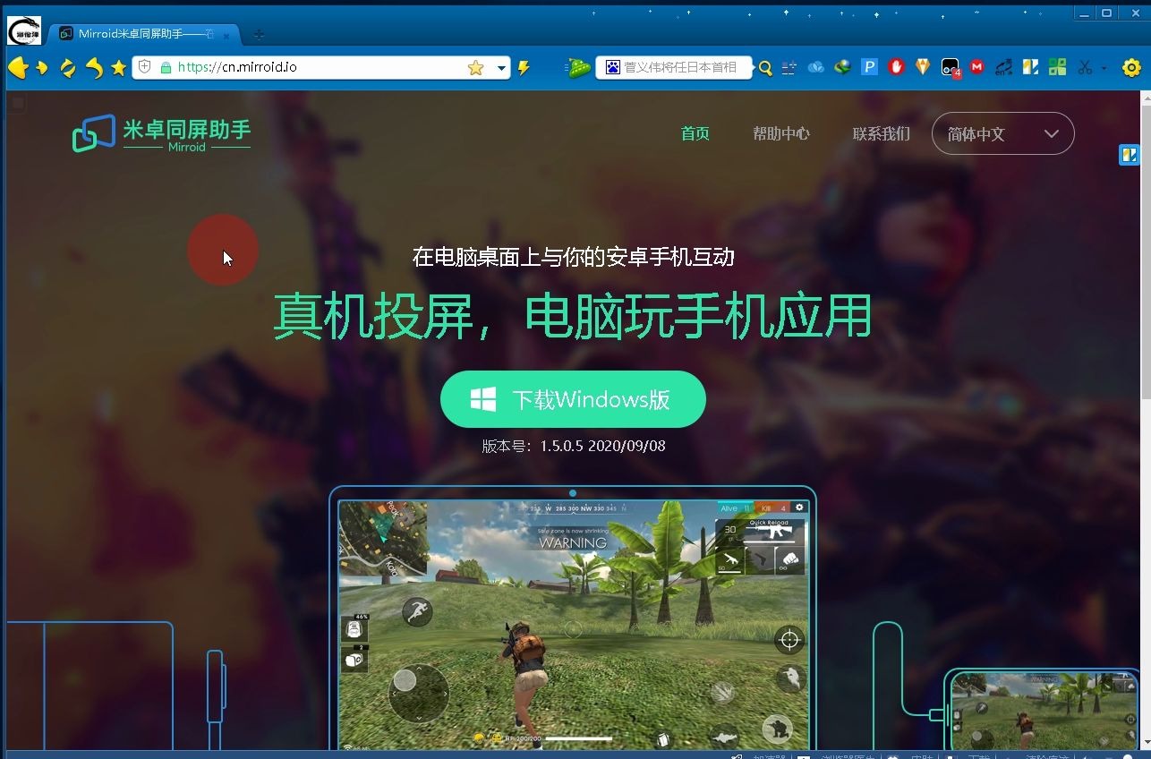The image size is (1151, 759).
Task: Click the Mirroid 米卓同屏助手 site logo
Action: [x=161, y=133]
